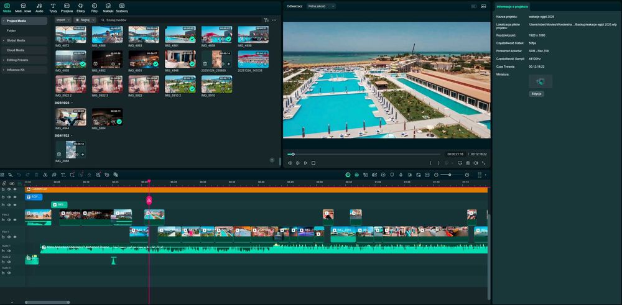Click the Szukaj mediów search field
This screenshot has height=305, width=622.
click(x=180, y=20)
